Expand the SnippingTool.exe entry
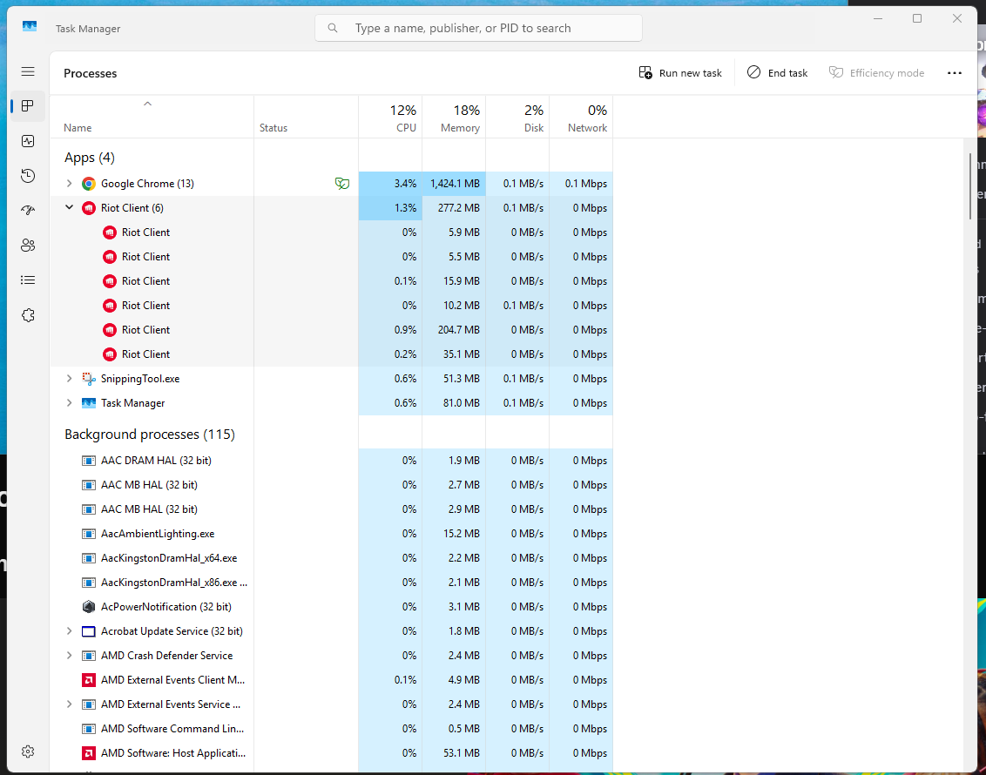986x775 pixels. pyautogui.click(x=69, y=379)
